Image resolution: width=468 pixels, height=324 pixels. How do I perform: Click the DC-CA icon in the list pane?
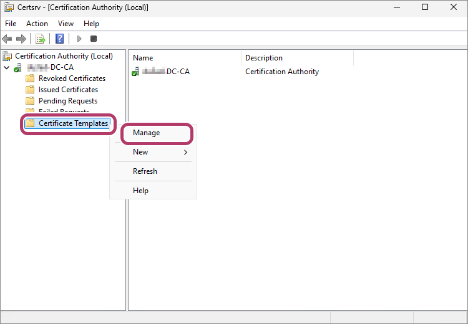[136, 72]
